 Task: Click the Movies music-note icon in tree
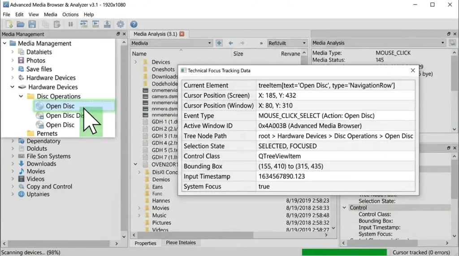click(x=21, y=171)
